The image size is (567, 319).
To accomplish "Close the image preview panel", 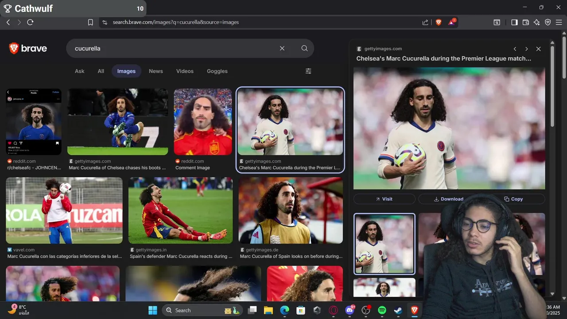I will [x=538, y=49].
